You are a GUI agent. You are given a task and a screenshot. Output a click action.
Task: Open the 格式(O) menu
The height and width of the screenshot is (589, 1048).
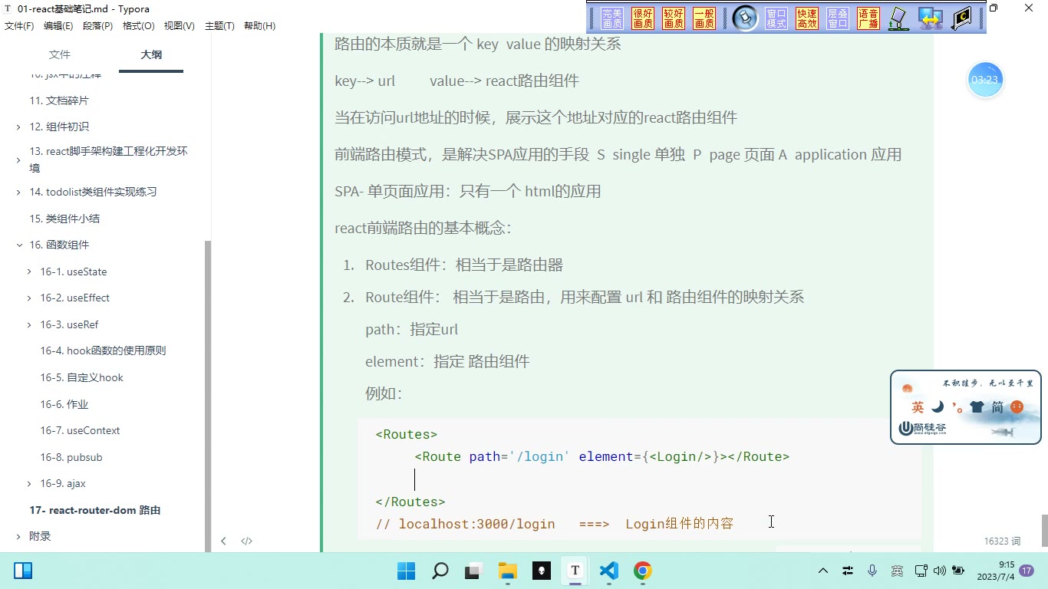[139, 26]
